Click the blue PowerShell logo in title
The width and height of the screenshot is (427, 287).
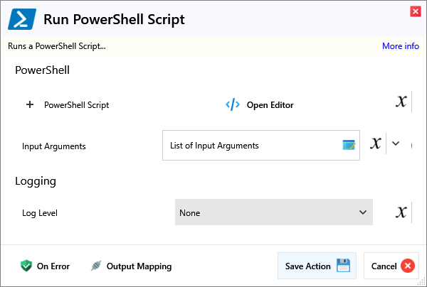tap(22, 19)
